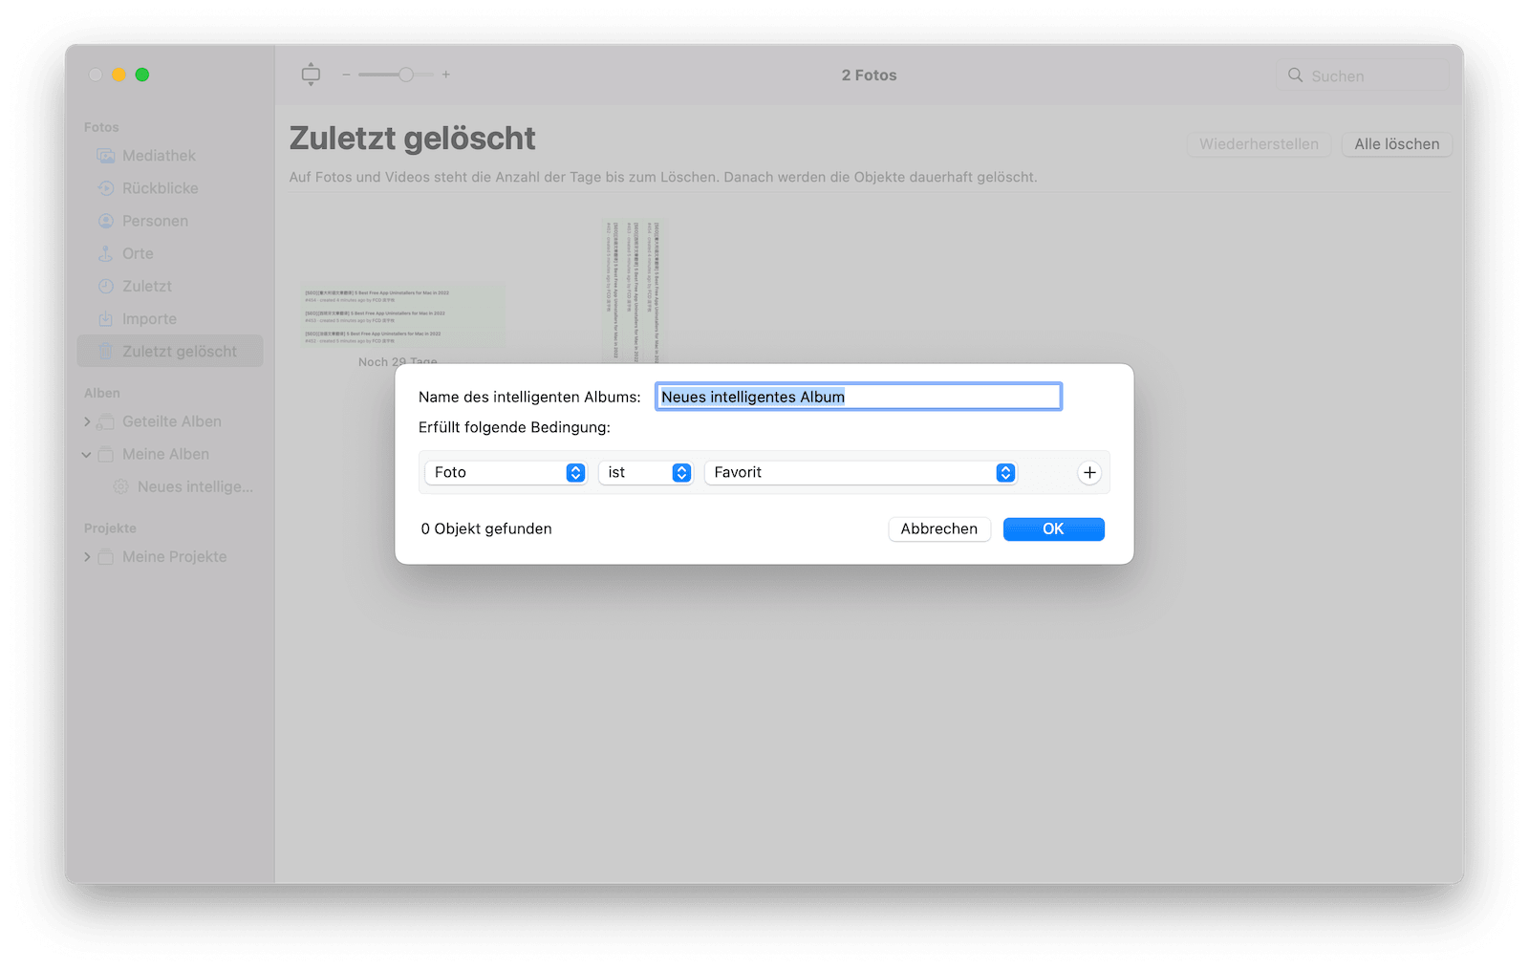Select Rückblicke in the sidebar

click(170, 188)
